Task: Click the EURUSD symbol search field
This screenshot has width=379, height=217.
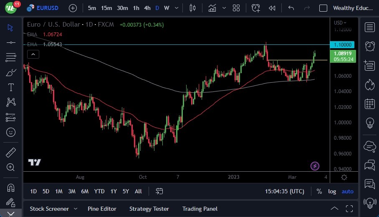Action: tap(47, 8)
